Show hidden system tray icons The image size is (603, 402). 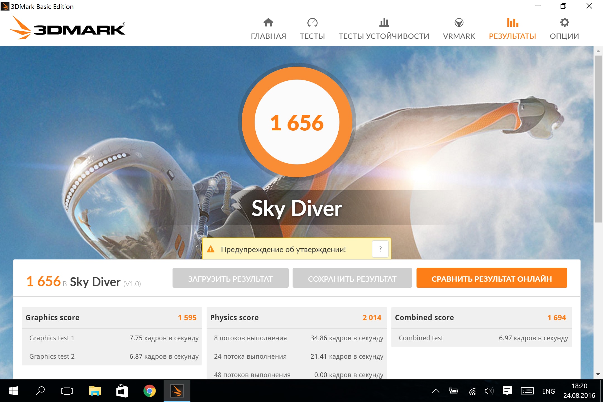tap(436, 391)
